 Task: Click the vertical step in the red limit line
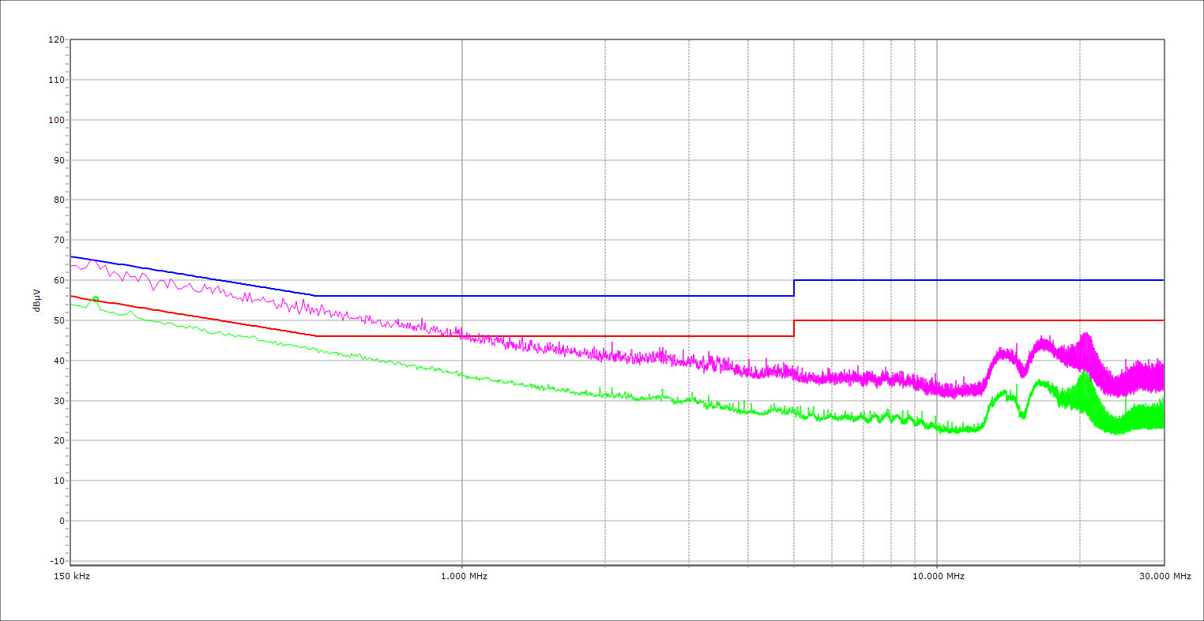pos(794,328)
